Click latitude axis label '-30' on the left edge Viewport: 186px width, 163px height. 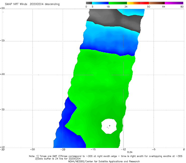coord(2,74)
